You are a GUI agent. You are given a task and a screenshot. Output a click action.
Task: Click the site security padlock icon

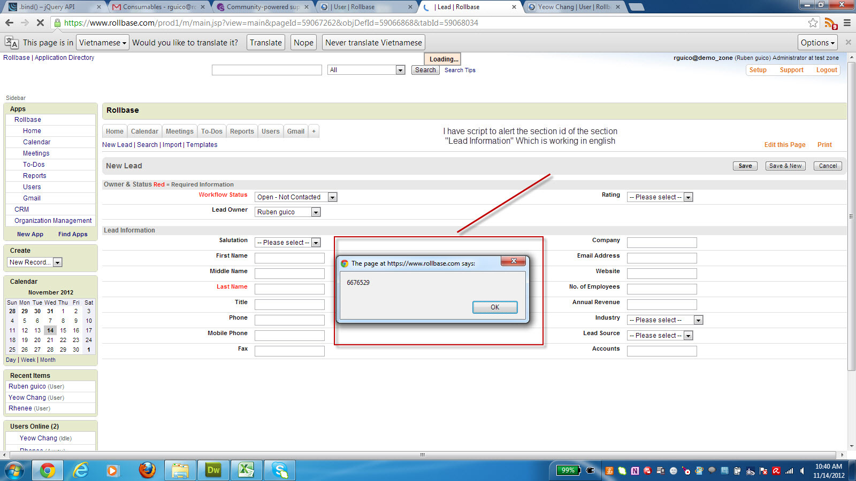[x=57, y=23]
